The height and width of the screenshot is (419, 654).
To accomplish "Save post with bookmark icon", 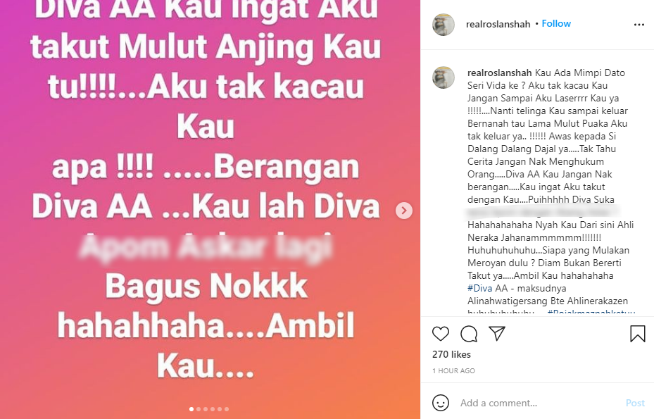I will click(637, 334).
